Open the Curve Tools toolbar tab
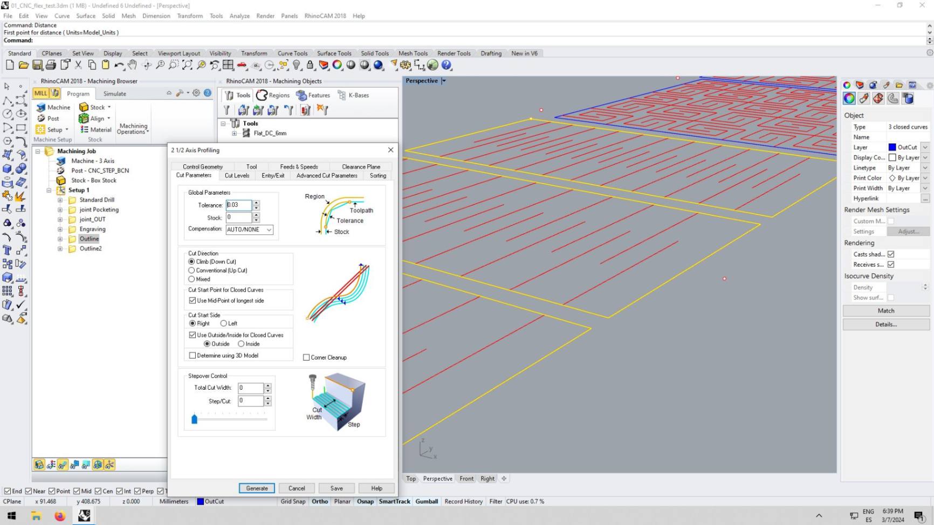 (293, 53)
